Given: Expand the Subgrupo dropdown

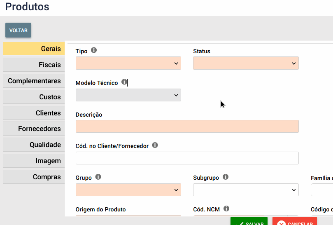Looking at the screenshot, I should pos(246,190).
